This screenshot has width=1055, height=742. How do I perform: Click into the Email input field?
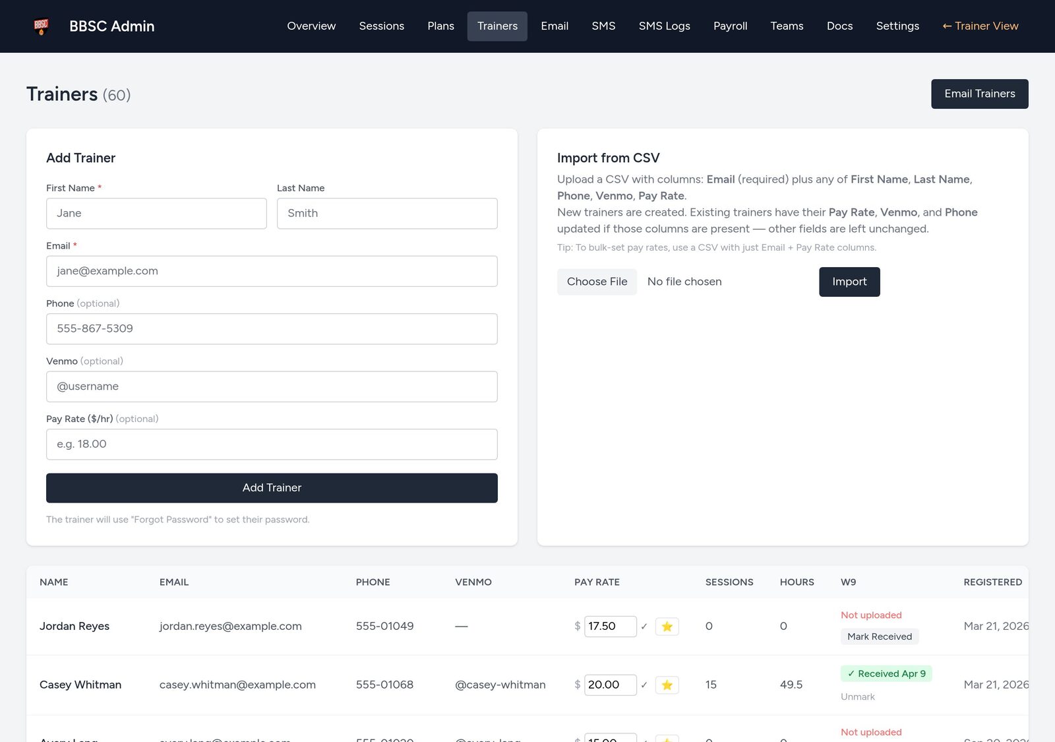[272, 271]
